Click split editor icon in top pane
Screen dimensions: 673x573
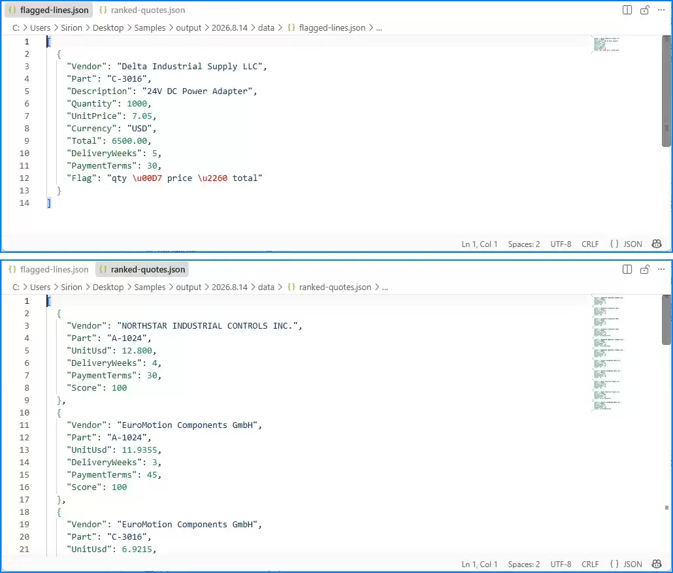tap(627, 10)
